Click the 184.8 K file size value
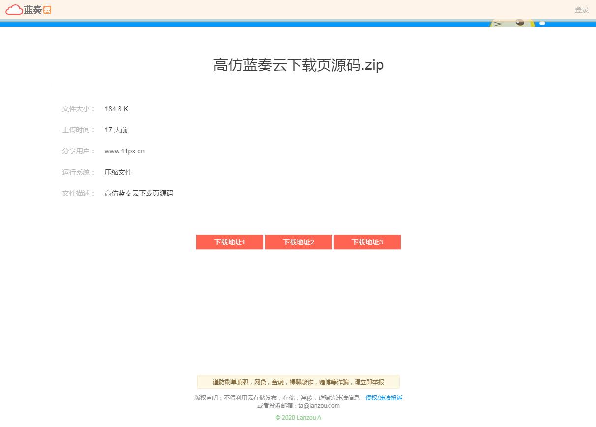The image size is (596, 427). 116,109
